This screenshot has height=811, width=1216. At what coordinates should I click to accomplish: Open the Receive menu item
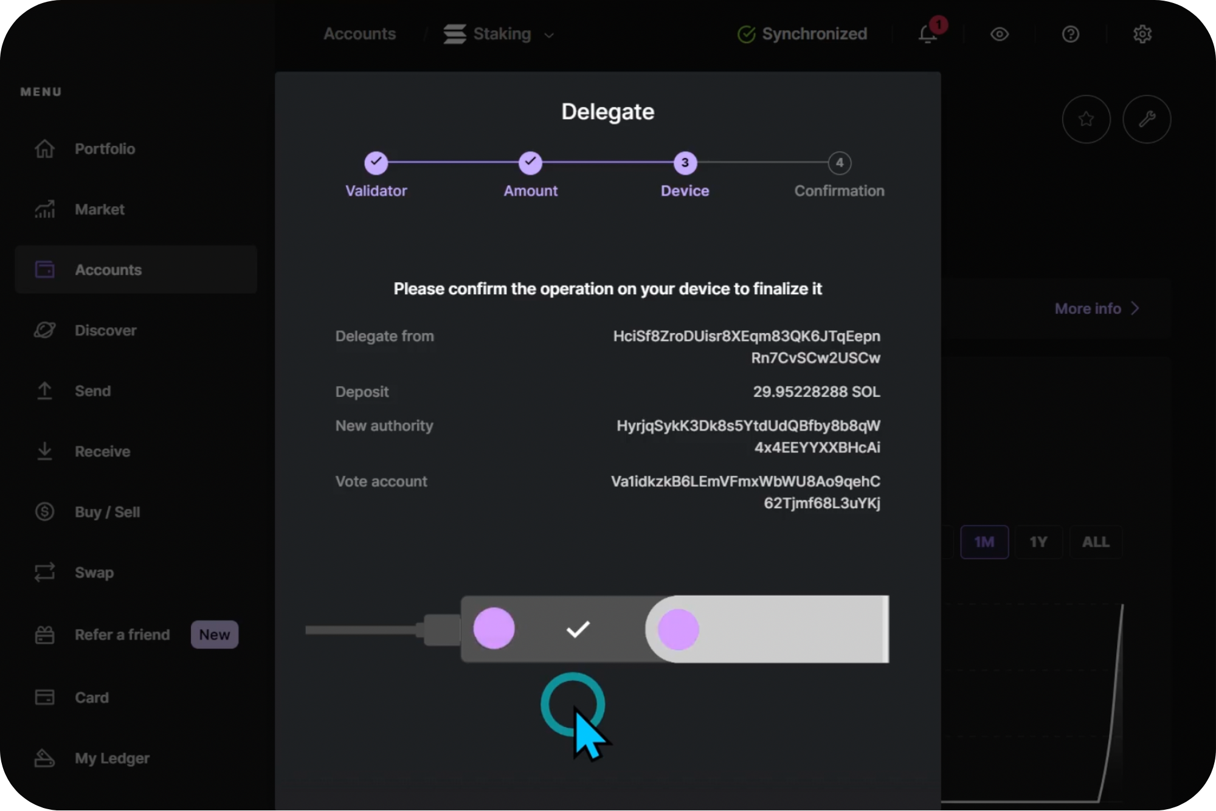point(102,452)
